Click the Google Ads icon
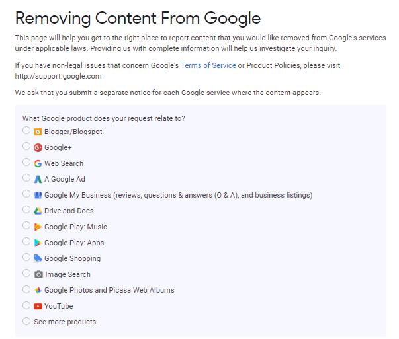 pos(38,179)
